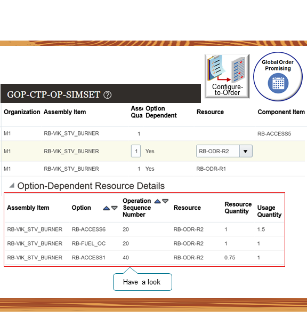Viewport: 307px width, 333px height.
Task: Select the RB-ACCESS5 component item cell
Action: tap(274, 133)
